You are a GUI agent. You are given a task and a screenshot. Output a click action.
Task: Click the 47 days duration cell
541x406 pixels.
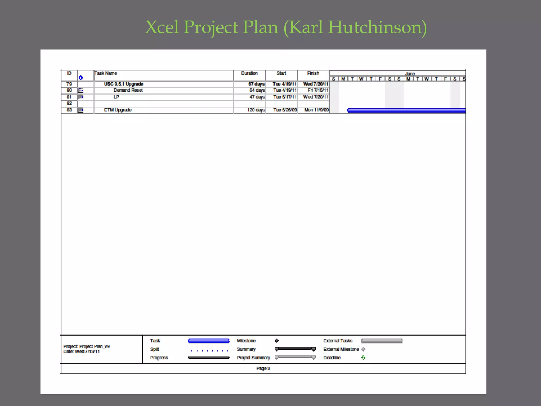[x=257, y=97]
